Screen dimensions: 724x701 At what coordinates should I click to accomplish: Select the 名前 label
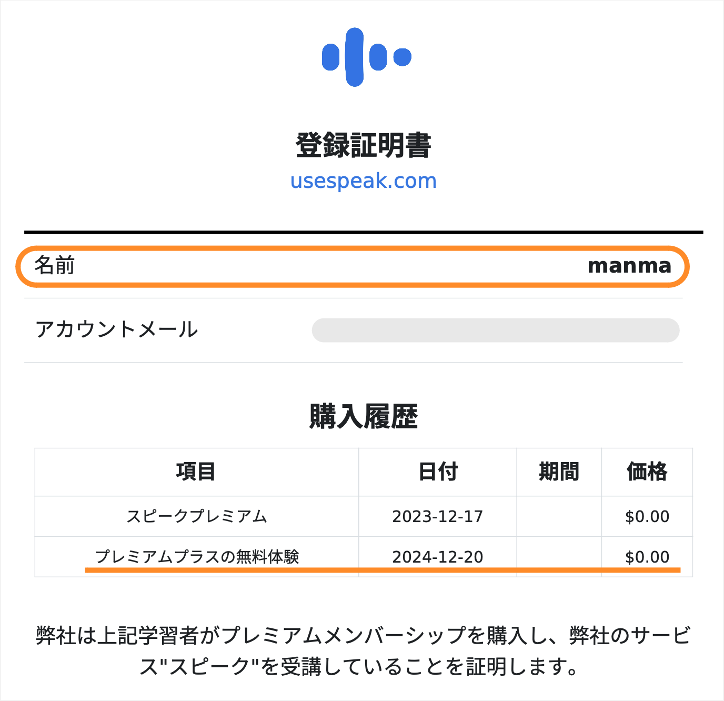tap(55, 265)
